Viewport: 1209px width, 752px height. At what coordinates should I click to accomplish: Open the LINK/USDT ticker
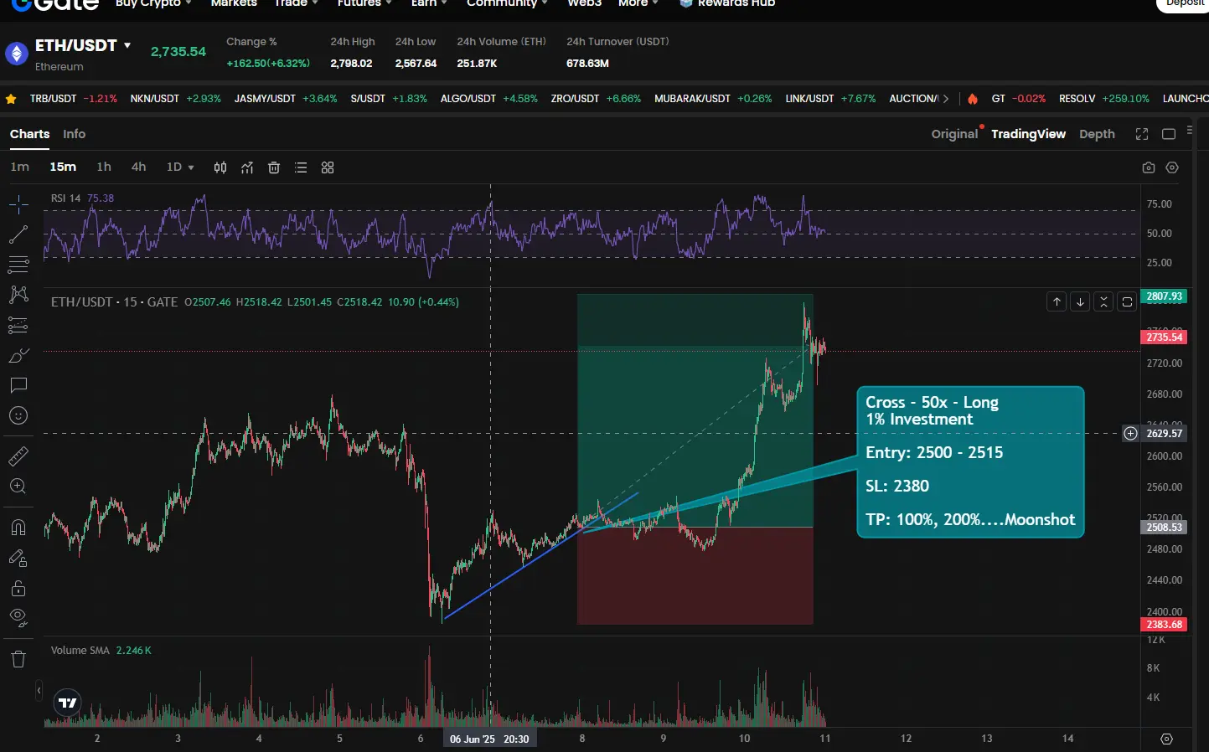click(x=830, y=99)
